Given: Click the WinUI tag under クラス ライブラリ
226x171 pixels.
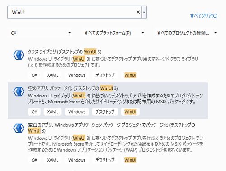Looking at the screenshot, I should coord(130,75).
